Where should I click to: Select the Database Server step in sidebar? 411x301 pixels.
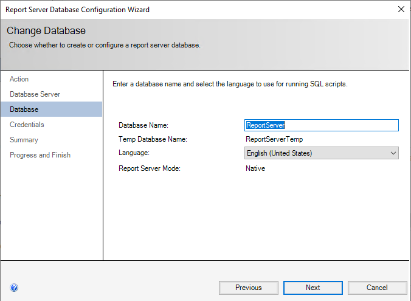(35, 94)
